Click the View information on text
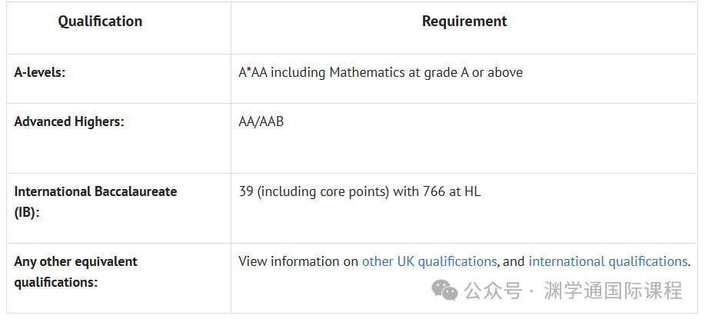 (x=298, y=261)
